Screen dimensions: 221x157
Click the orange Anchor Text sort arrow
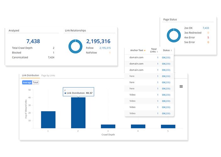(x=145, y=51)
